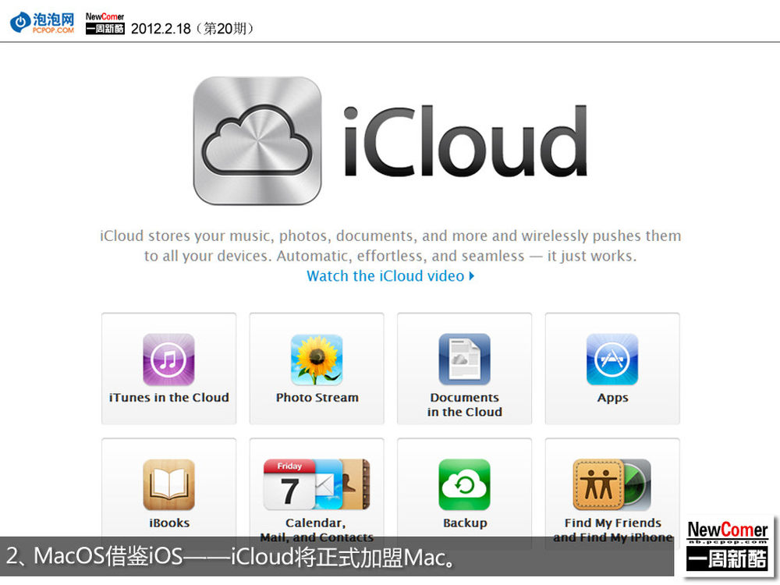The width and height of the screenshot is (780, 585).
Task: Click the Backup label text
Action: click(465, 523)
